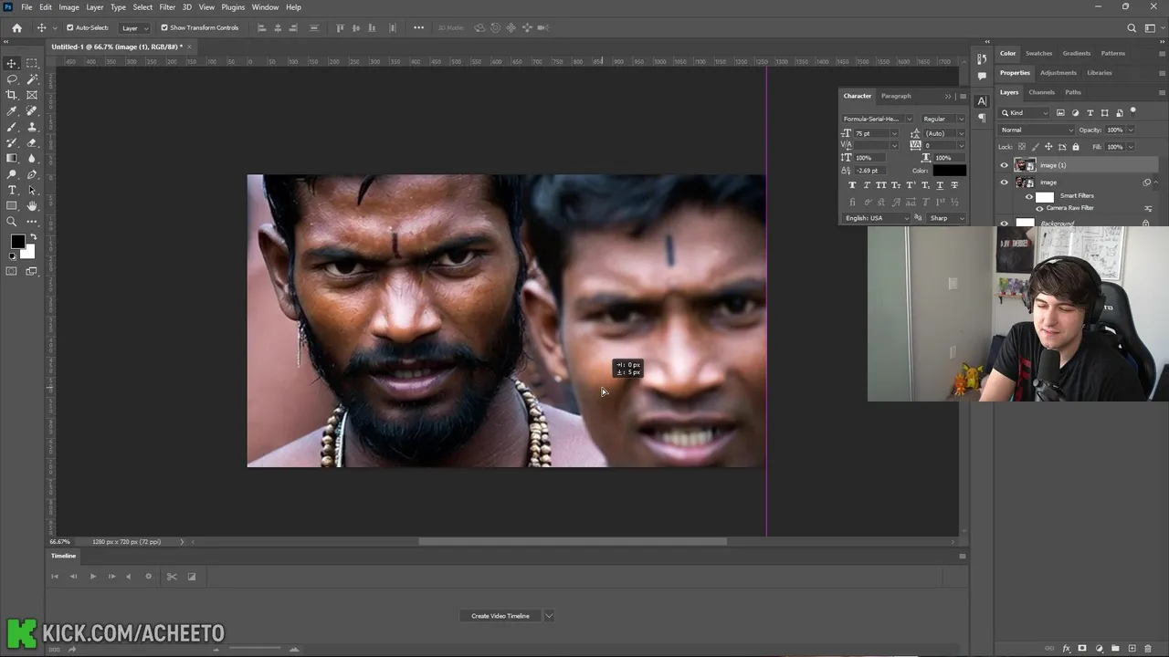Open the font size 75 pt dropdown
Viewport: 1169px width, 657px height.
[x=894, y=133]
